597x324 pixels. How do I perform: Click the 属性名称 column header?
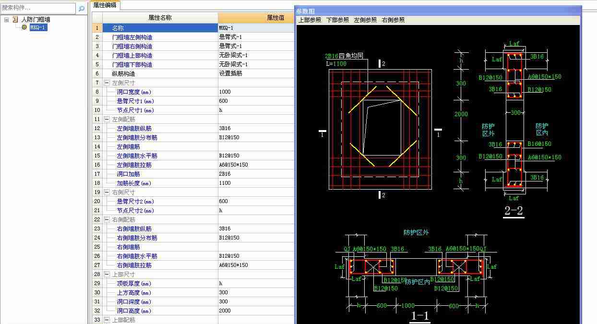[x=160, y=18]
